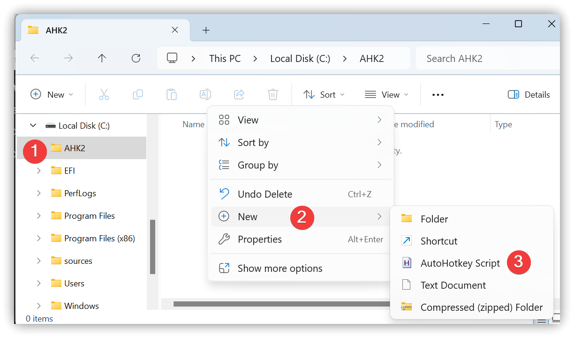Screen dimensions: 574x338
Task: Click the Cut scissors icon
Action: (104, 94)
